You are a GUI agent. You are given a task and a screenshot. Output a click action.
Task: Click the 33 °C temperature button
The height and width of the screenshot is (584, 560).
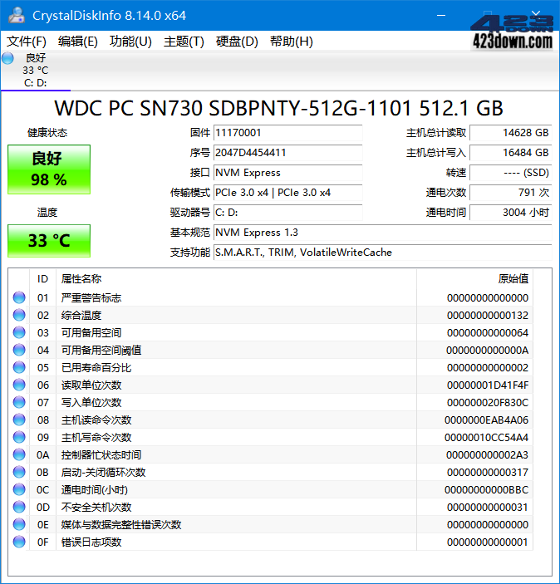click(49, 241)
